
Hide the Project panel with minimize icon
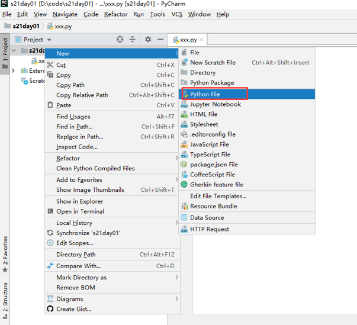[x=161, y=40]
